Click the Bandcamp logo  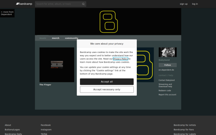click(24, 4)
